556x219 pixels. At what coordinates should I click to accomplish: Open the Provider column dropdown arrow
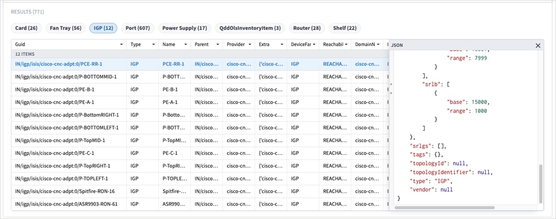click(x=250, y=45)
